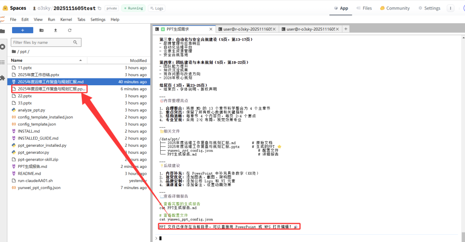
Task: Copy the space name via copy icon
Action: tap(99, 8)
